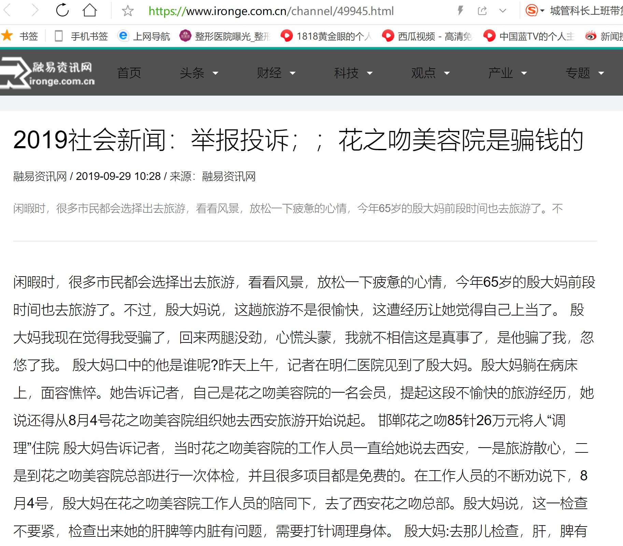Open the browser home page icon
This screenshot has height=546, width=623.
point(90,10)
